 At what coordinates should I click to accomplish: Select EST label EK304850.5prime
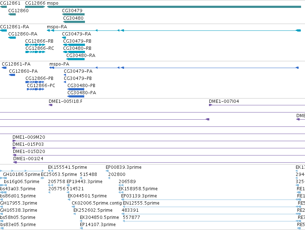[99, 217]
